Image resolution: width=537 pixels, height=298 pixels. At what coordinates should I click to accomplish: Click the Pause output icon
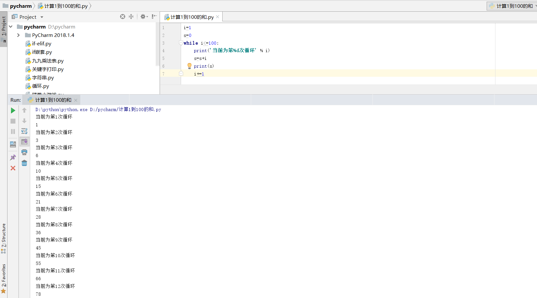tap(13, 132)
